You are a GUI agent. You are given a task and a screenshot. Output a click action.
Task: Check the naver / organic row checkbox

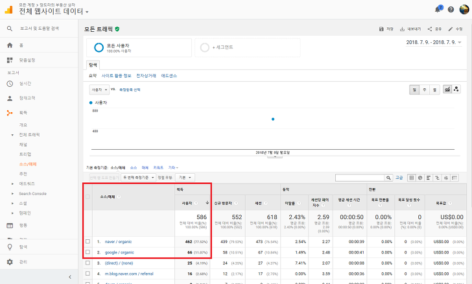tap(88, 242)
